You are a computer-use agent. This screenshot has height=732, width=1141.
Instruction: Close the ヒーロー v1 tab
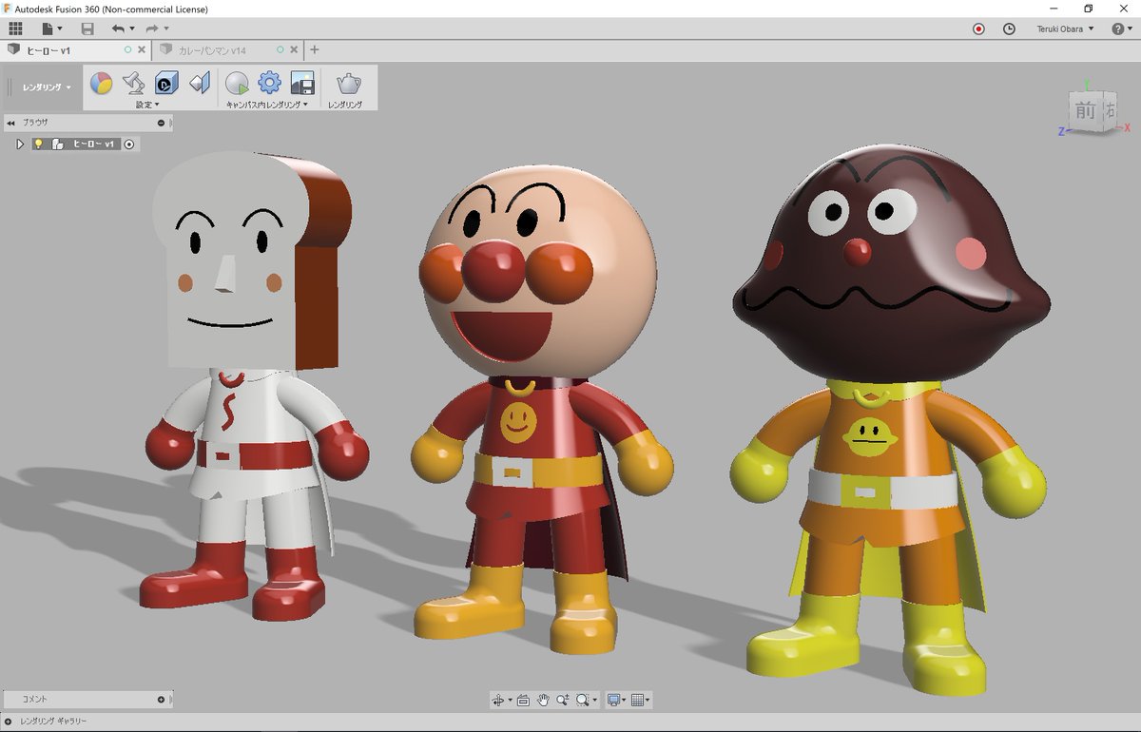(142, 49)
